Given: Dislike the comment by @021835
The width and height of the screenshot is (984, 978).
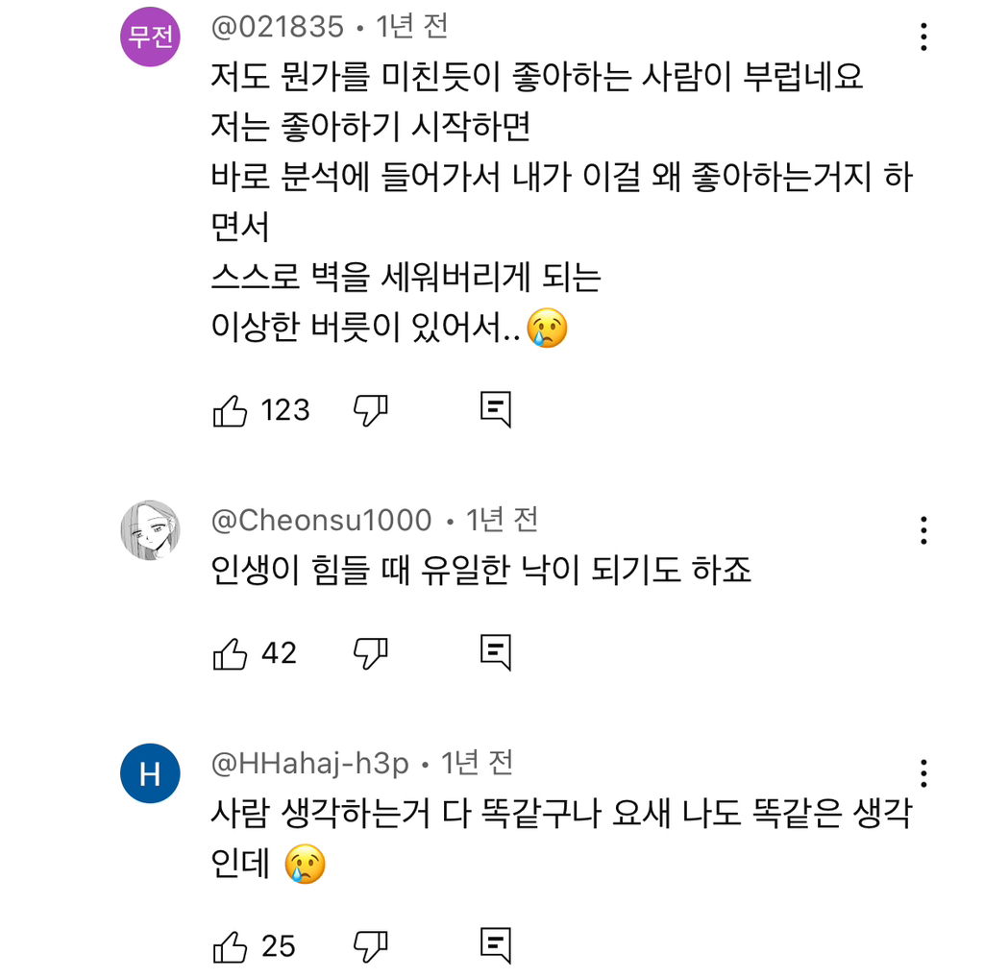Looking at the screenshot, I should tap(370, 408).
